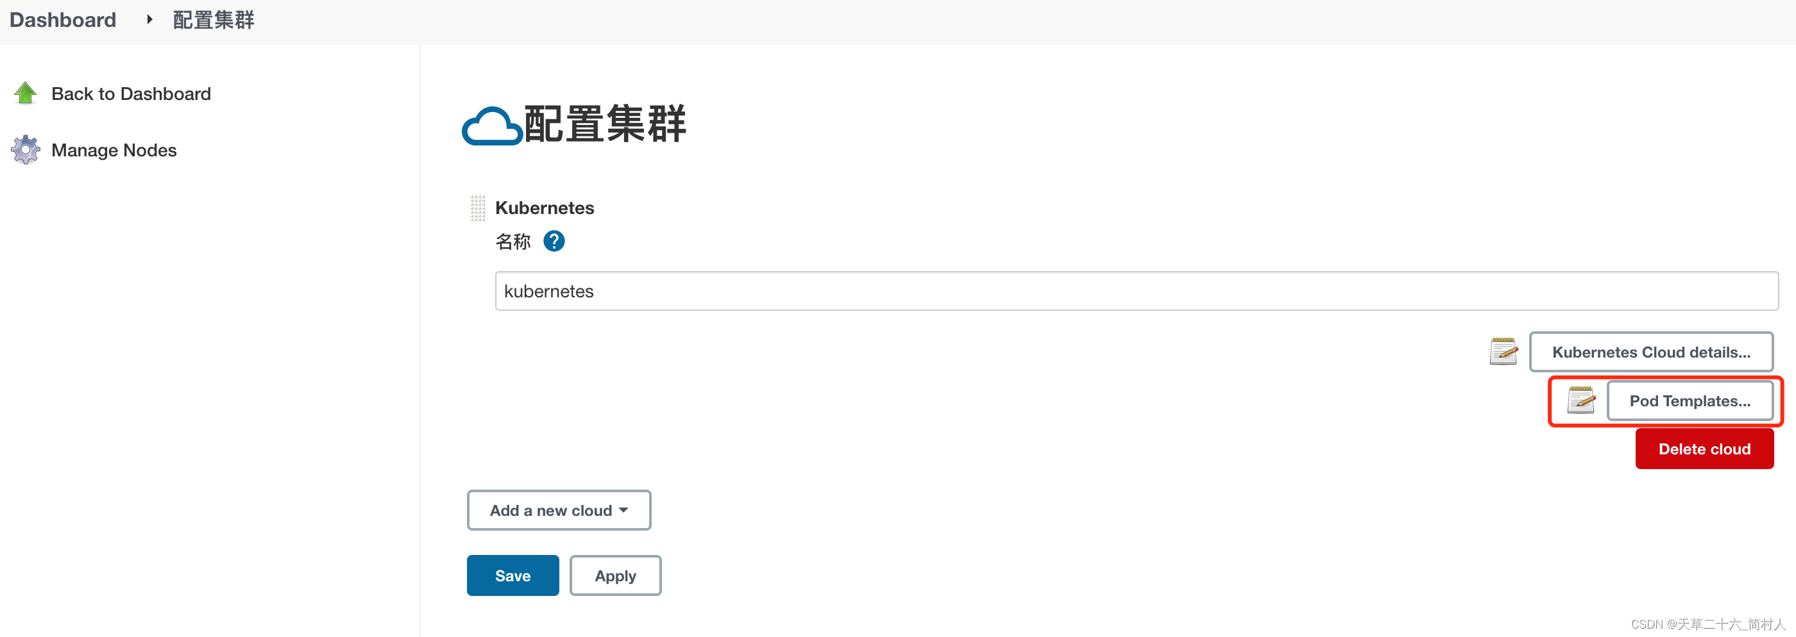Open the Back to Dashboard link
Screen dimensions: 1796x637
pos(131,94)
